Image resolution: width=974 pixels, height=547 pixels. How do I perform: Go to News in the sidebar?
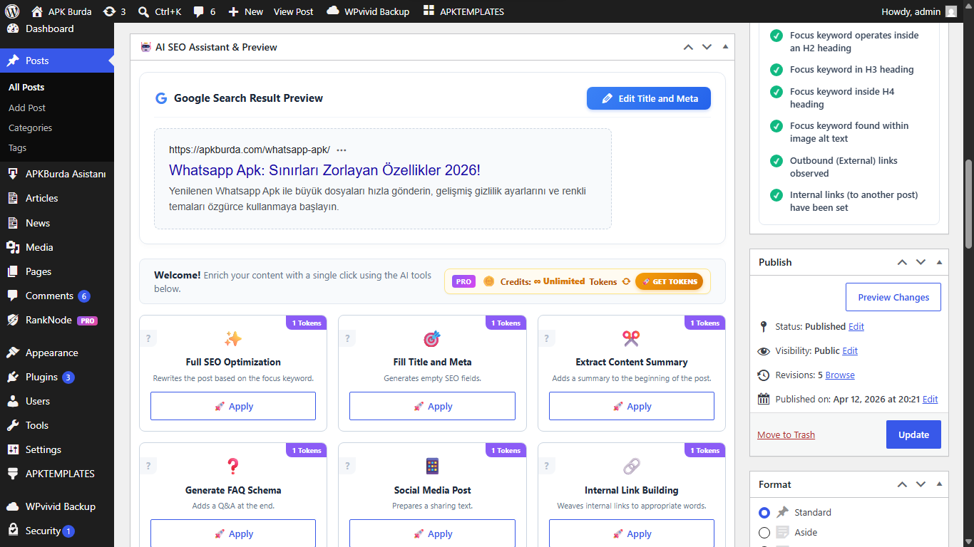coord(57,223)
